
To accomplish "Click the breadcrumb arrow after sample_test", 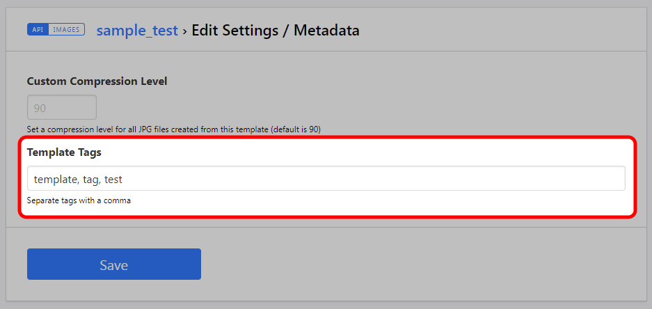I will pos(185,31).
